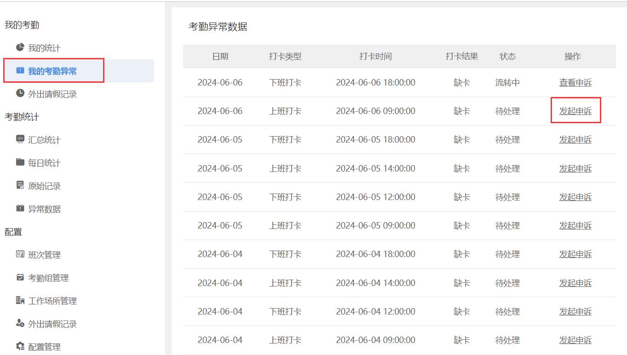Click the icon beside 班次管理

tap(20, 254)
